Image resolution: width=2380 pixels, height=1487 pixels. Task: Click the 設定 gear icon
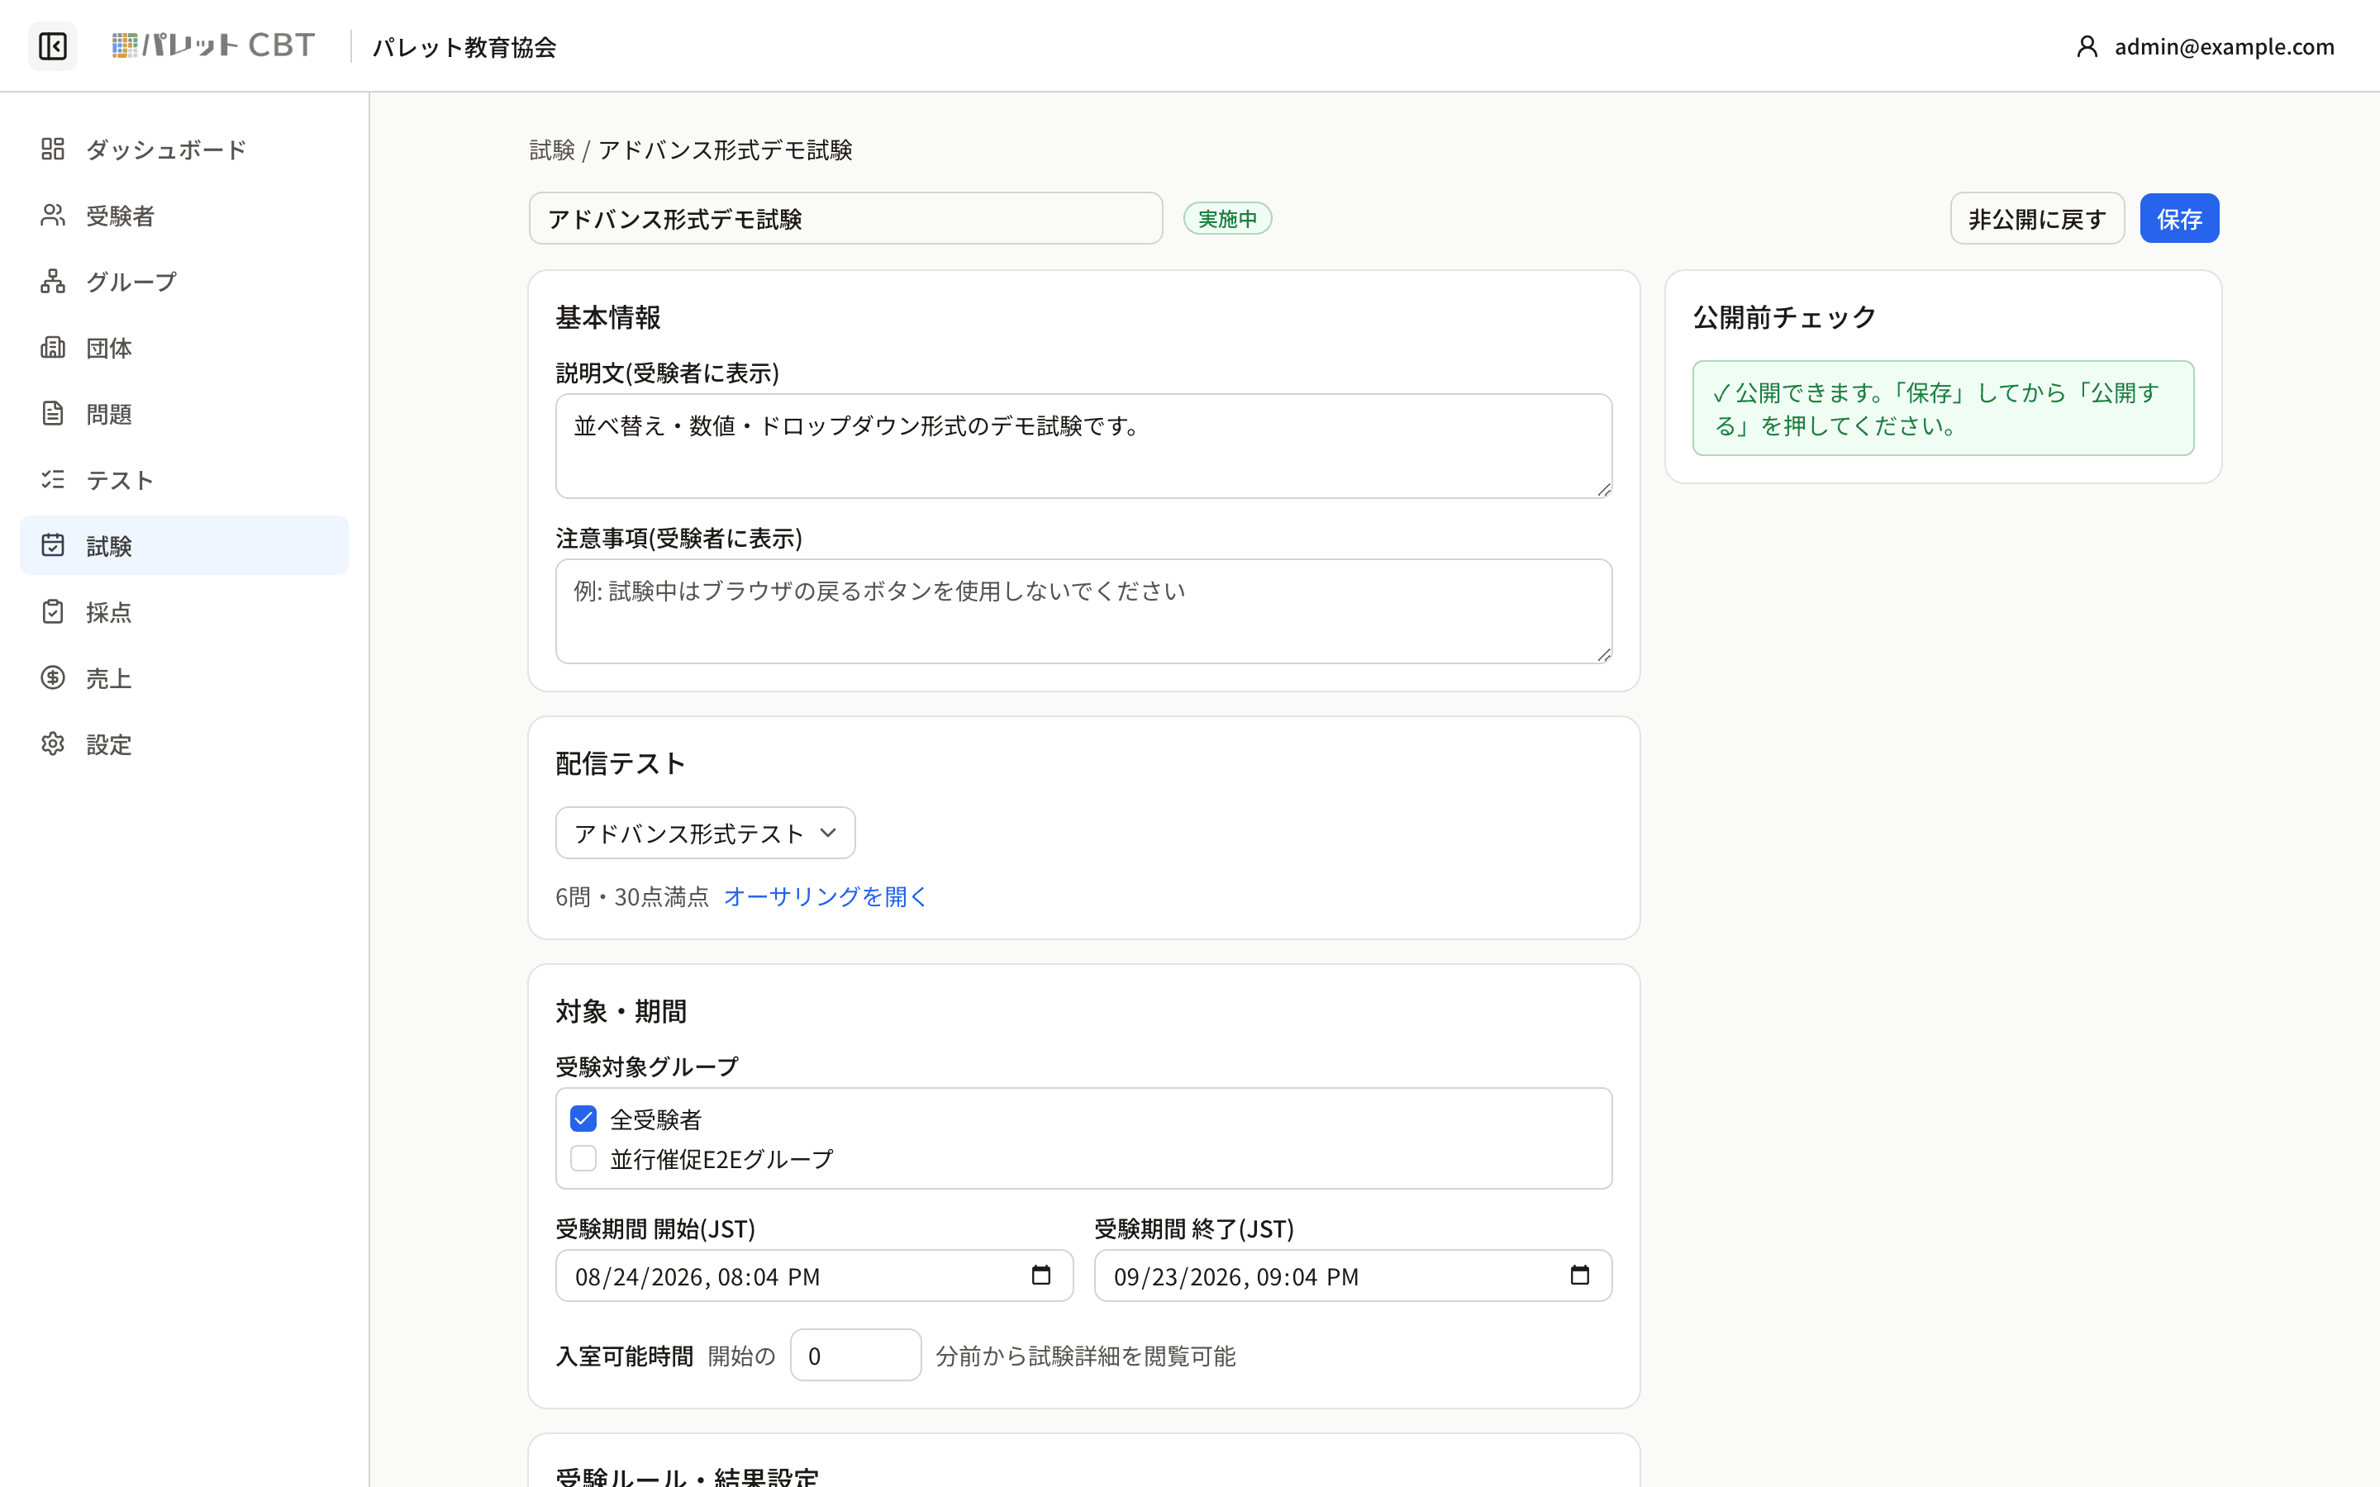pyautogui.click(x=53, y=743)
